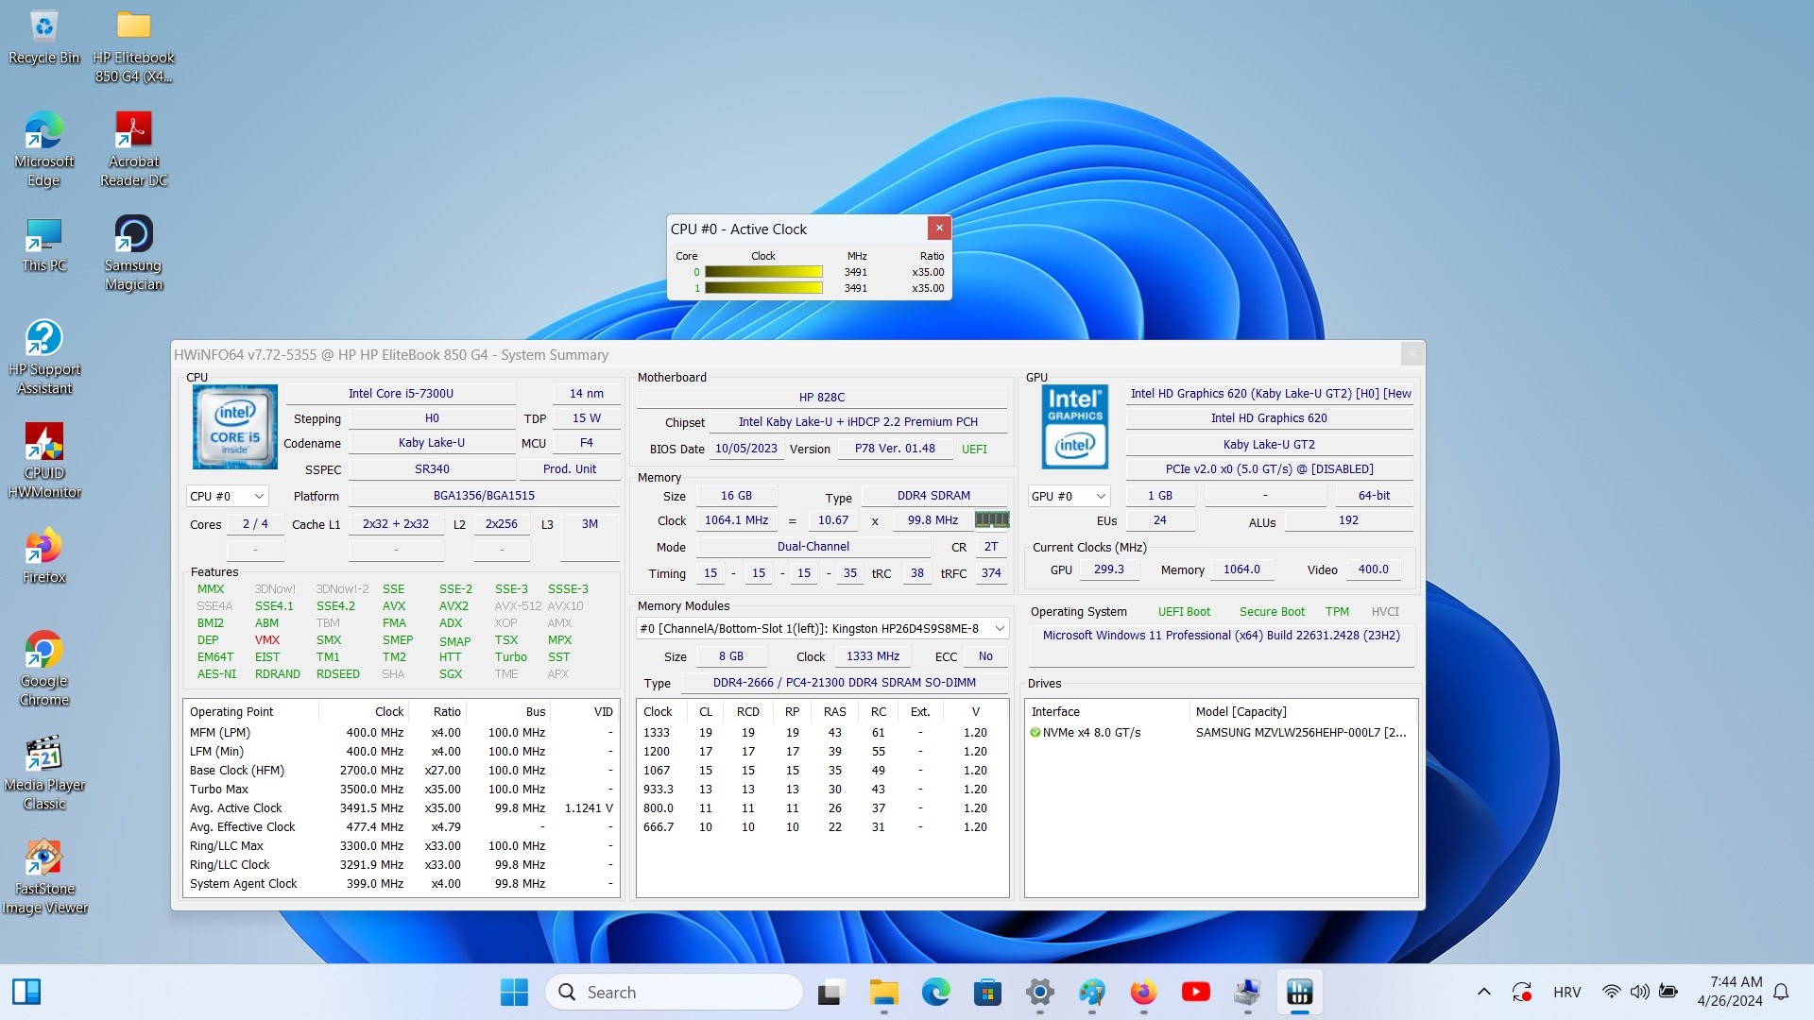Click the Intel Core i5-7300U name field
The image size is (1814, 1020).
coord(401,394)
